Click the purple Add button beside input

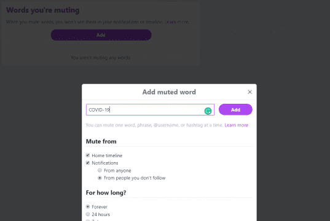pyautogui.click(x=235, y=109)
